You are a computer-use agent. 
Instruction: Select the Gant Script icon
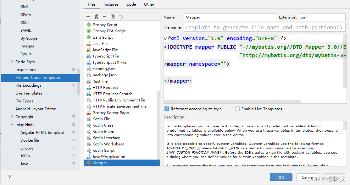tap(89, 37)
